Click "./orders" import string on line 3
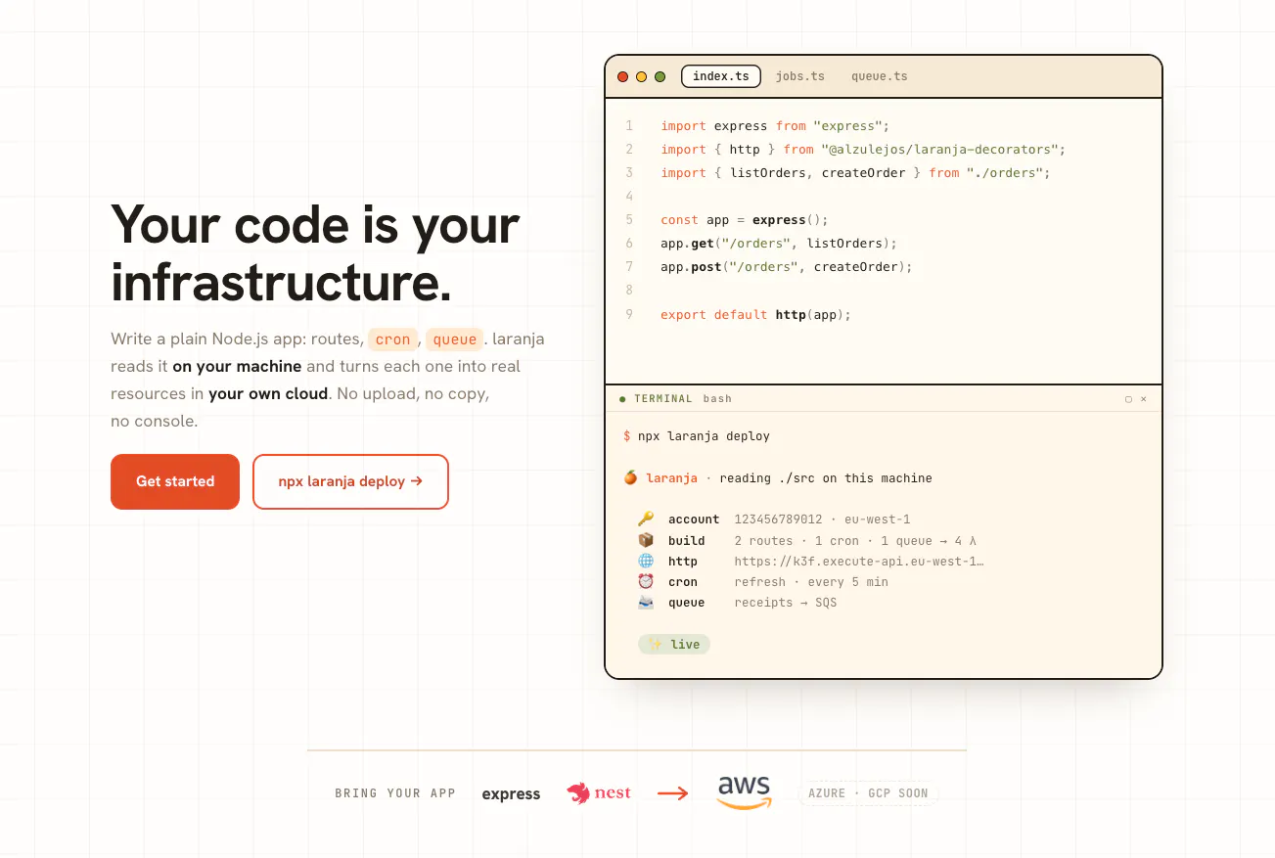The height and width of the screenshot is (858, 1275). point(1005,173)
